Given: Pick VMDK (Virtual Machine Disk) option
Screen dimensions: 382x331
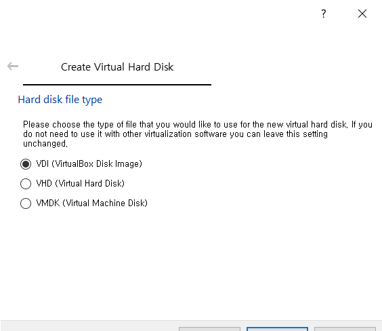Looking at the screenshot, I should point(84,203).
